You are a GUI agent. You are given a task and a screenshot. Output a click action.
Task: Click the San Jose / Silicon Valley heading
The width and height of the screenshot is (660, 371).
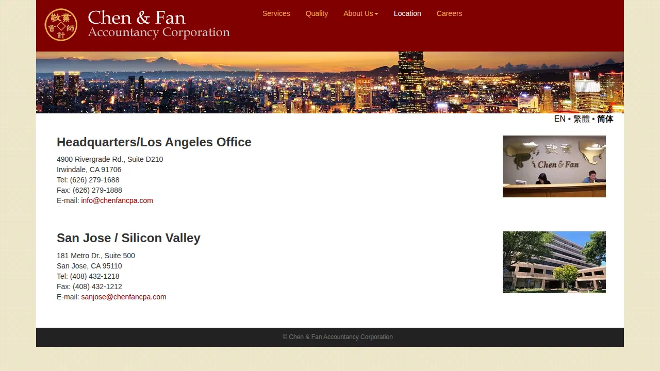tap(128, 238)
